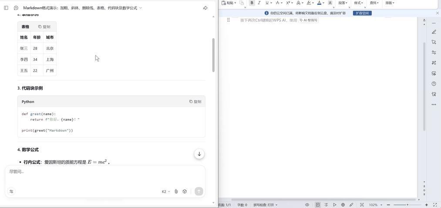This screenshot has width=441, height=208.
Task: Click the paragraph drag handle dots
Action: point(229,20)
